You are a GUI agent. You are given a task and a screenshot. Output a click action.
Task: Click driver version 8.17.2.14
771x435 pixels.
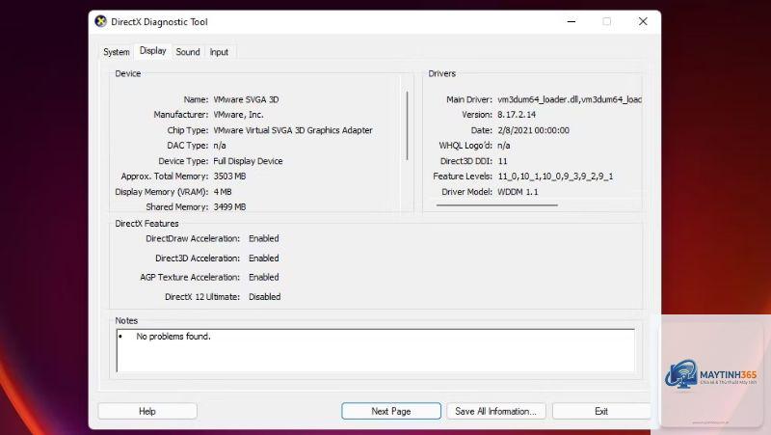click(517, 115)
